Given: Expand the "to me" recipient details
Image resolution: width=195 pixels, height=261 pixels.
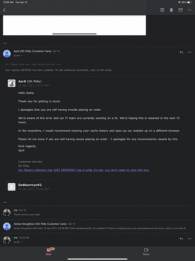Looking at the screenshot, I should (18, 56).
